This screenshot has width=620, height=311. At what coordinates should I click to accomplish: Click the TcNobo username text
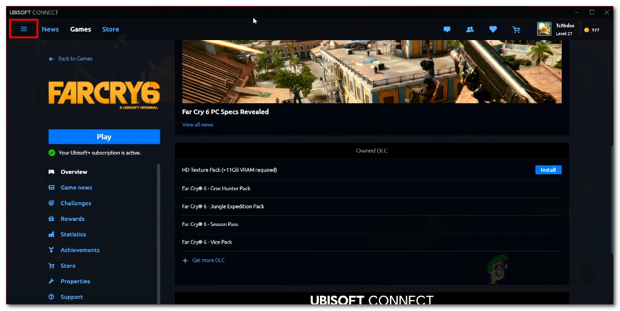(565, 26)
